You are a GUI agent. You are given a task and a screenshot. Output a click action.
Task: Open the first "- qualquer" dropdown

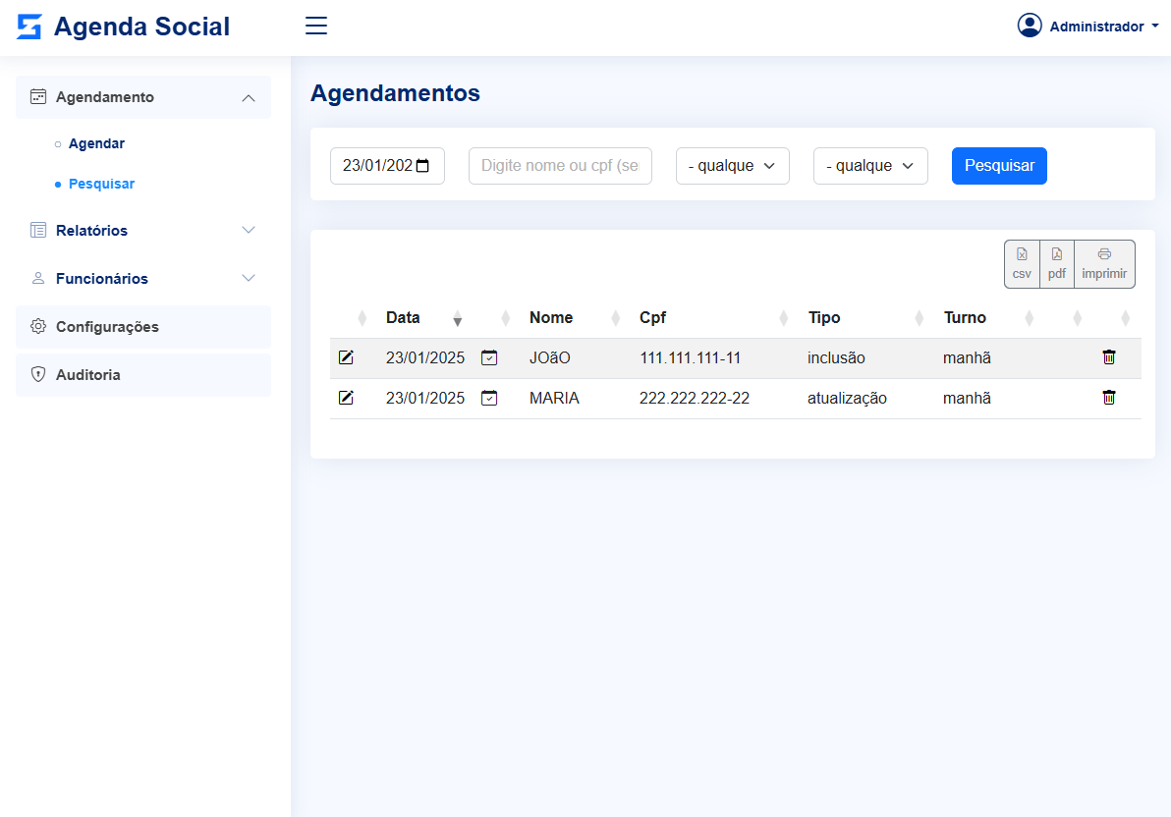(732, 166)
